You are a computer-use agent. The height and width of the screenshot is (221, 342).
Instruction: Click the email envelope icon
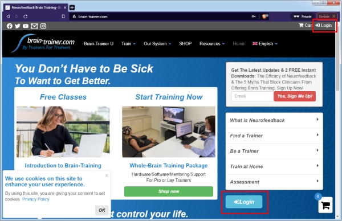coord(34,26)
